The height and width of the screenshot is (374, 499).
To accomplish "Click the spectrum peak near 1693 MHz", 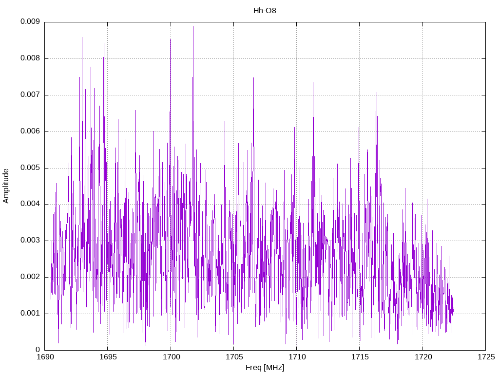I will pos(82,38).
